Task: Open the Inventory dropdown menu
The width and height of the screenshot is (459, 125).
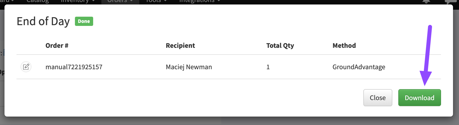Action: tap(78, 1)
